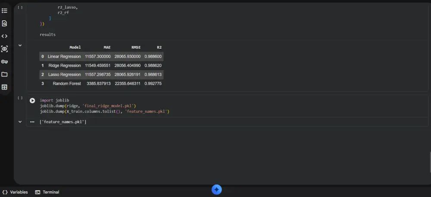This screenshot has width=431, height=197.
Task: Collapse the feature_names.pkl output
Action: [x=20, y=122]
